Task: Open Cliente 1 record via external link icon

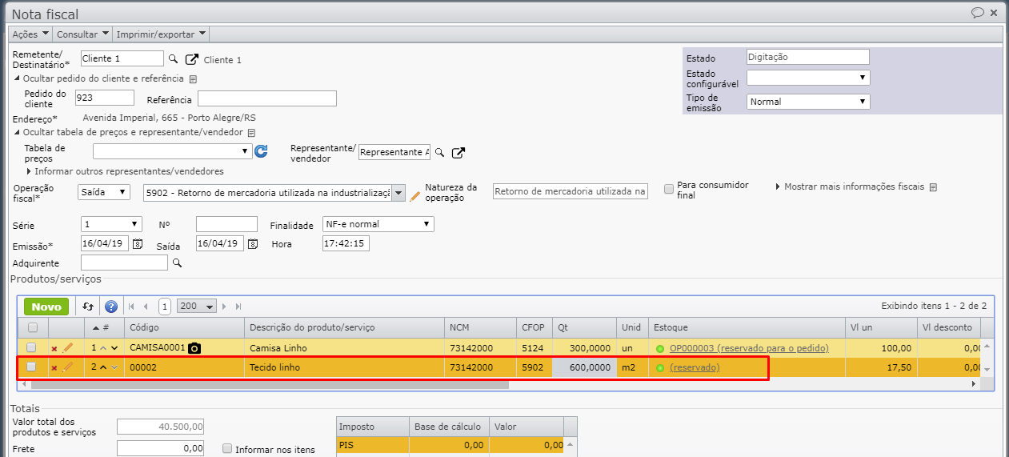Action: coord(192,59)
